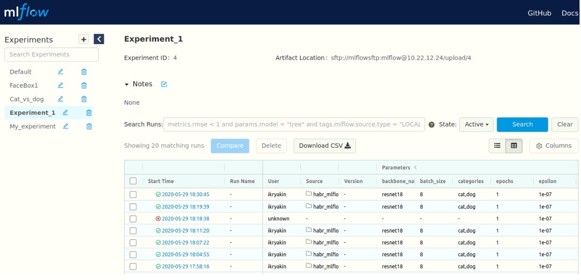The height and width of the screenshot is (280, 581).
Task: Rename Experiment_1 pencil icon
Action: click(65, 112)
